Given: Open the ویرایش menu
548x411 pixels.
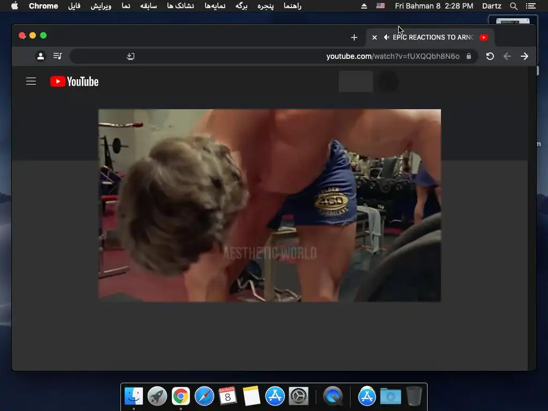Looking at the screenshot, I should (101, 6).
